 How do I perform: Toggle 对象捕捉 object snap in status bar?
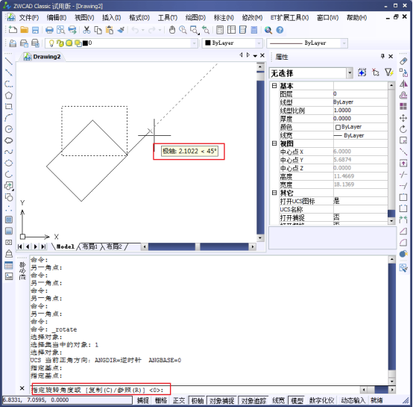pos(221,400)
